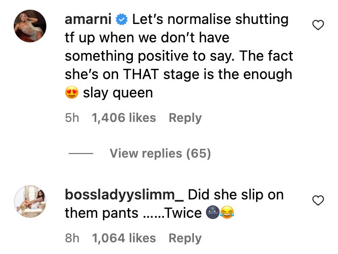Click the heart-eyes emoji in amarni's comment

point(72,94)
